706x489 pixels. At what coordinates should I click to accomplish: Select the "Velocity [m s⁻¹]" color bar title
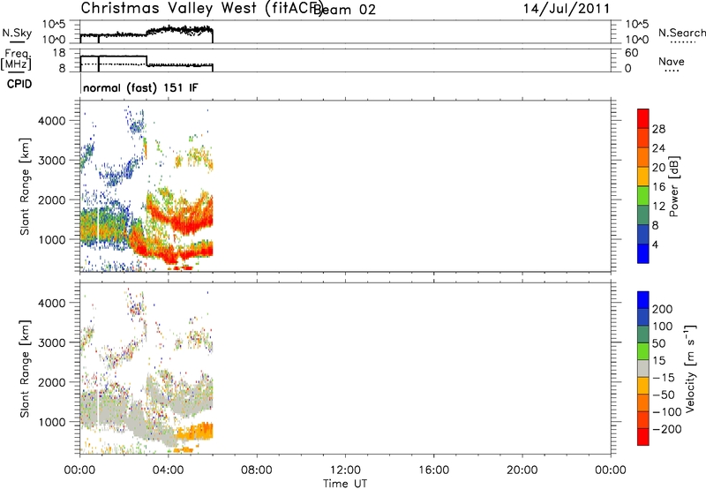click(x=690, y=368)
